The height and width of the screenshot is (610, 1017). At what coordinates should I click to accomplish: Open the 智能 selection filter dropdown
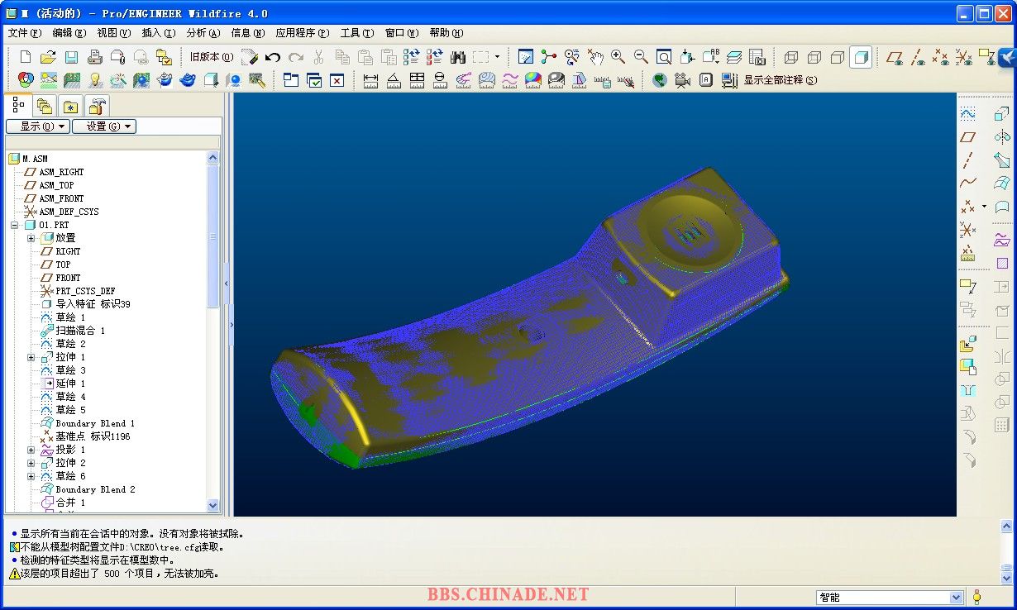[x=956, y=598]
